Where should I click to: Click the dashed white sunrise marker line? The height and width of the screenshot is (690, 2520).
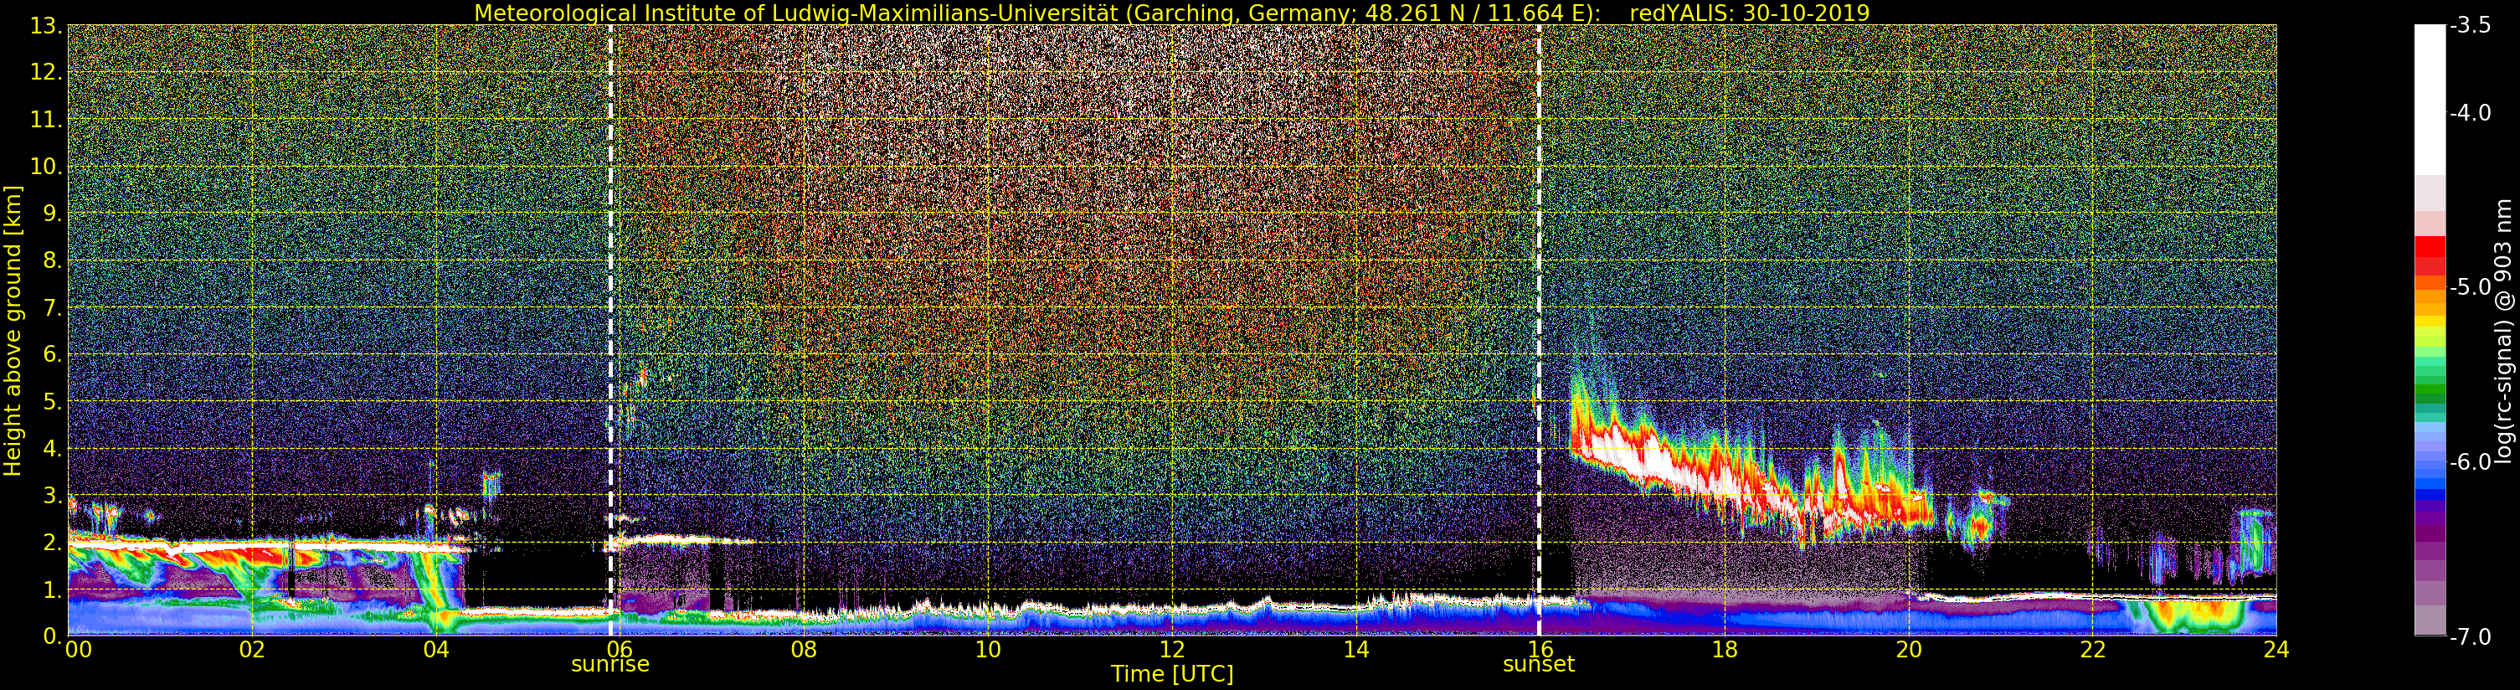(x=610, y=331)
